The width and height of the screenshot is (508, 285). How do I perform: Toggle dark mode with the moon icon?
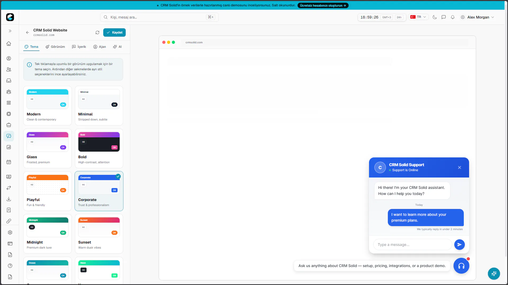coord(435,17)
